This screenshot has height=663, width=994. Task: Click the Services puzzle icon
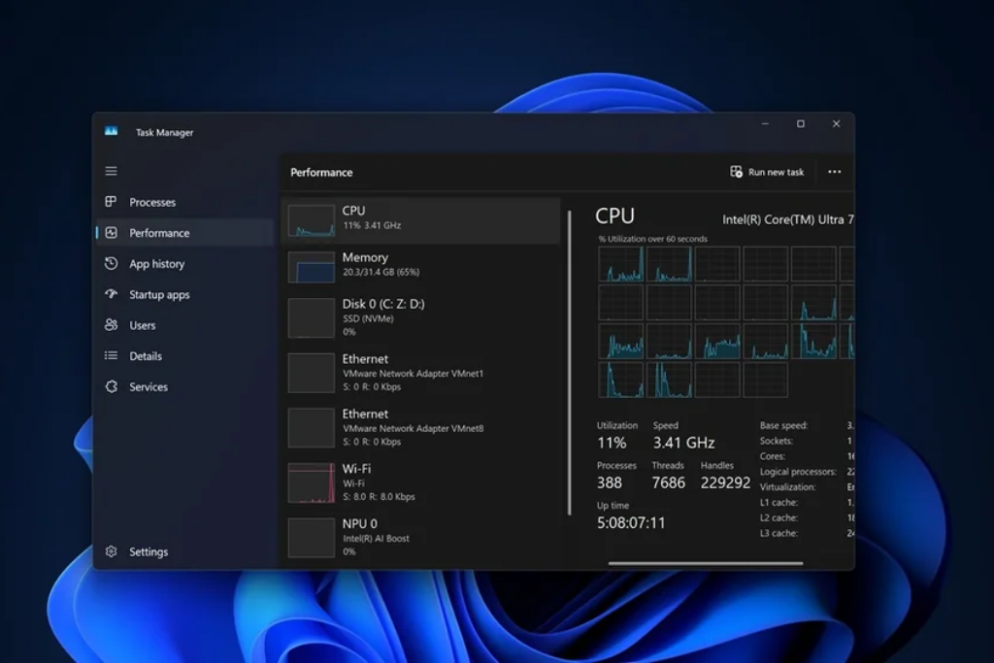(x=111, y=386)
